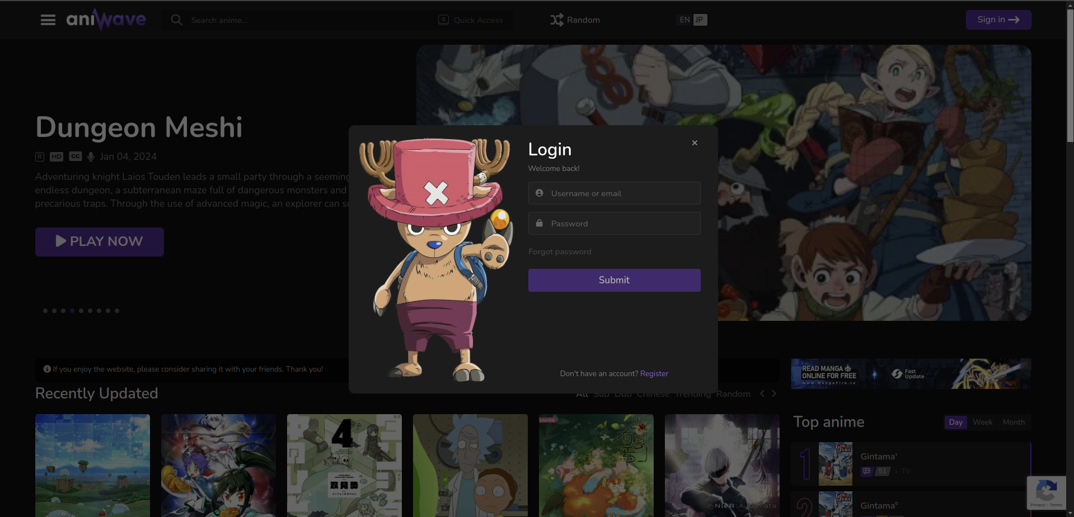Click the aniwave logo
Viewport: 1074px width, 517px height.
106,20
